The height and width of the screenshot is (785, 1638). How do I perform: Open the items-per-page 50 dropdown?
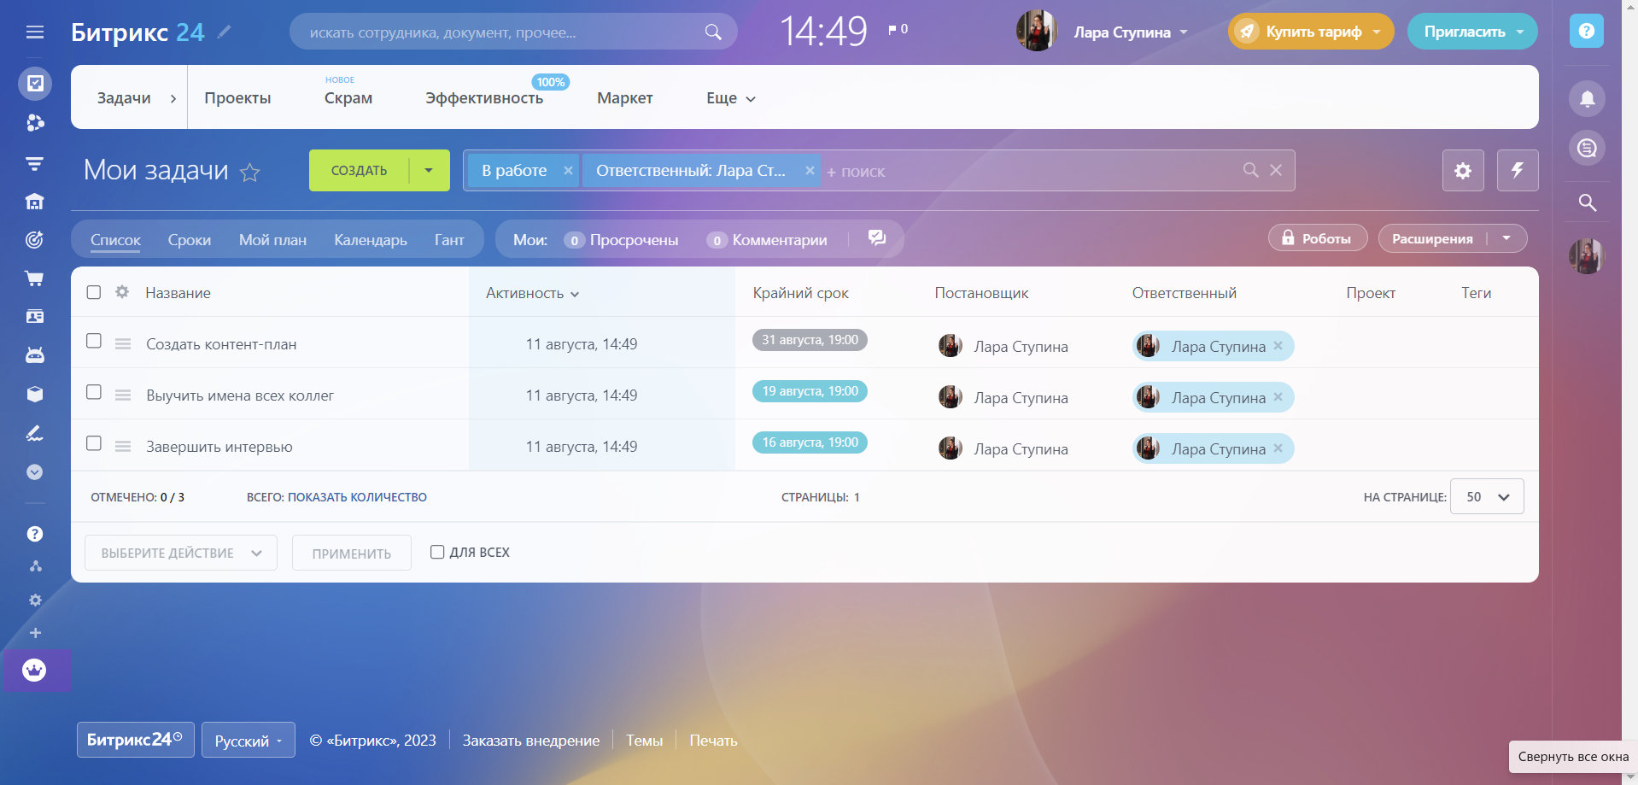tap(1486, 497)
